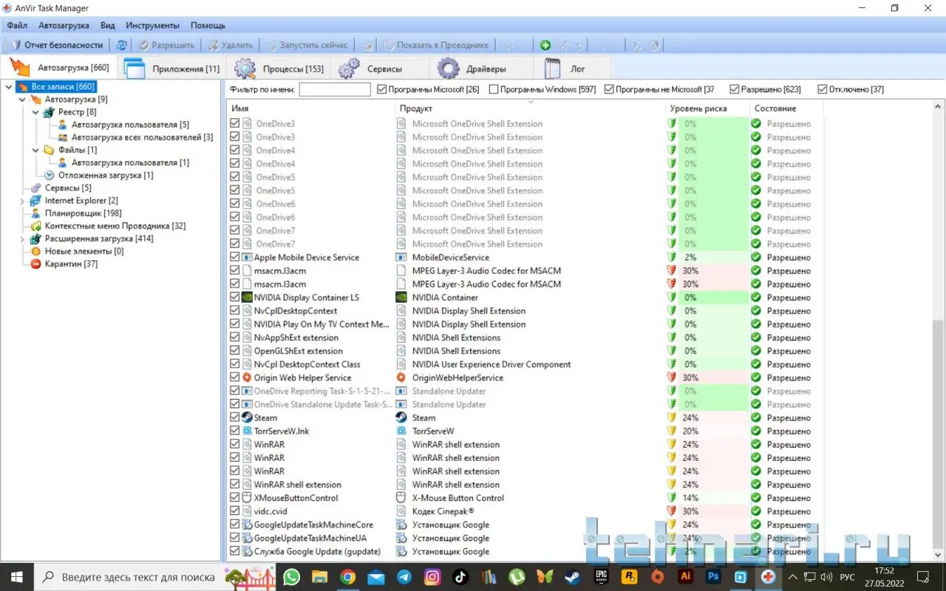
Task: Click the Steam icon in the Имя column
Action: tap(248, 417)
